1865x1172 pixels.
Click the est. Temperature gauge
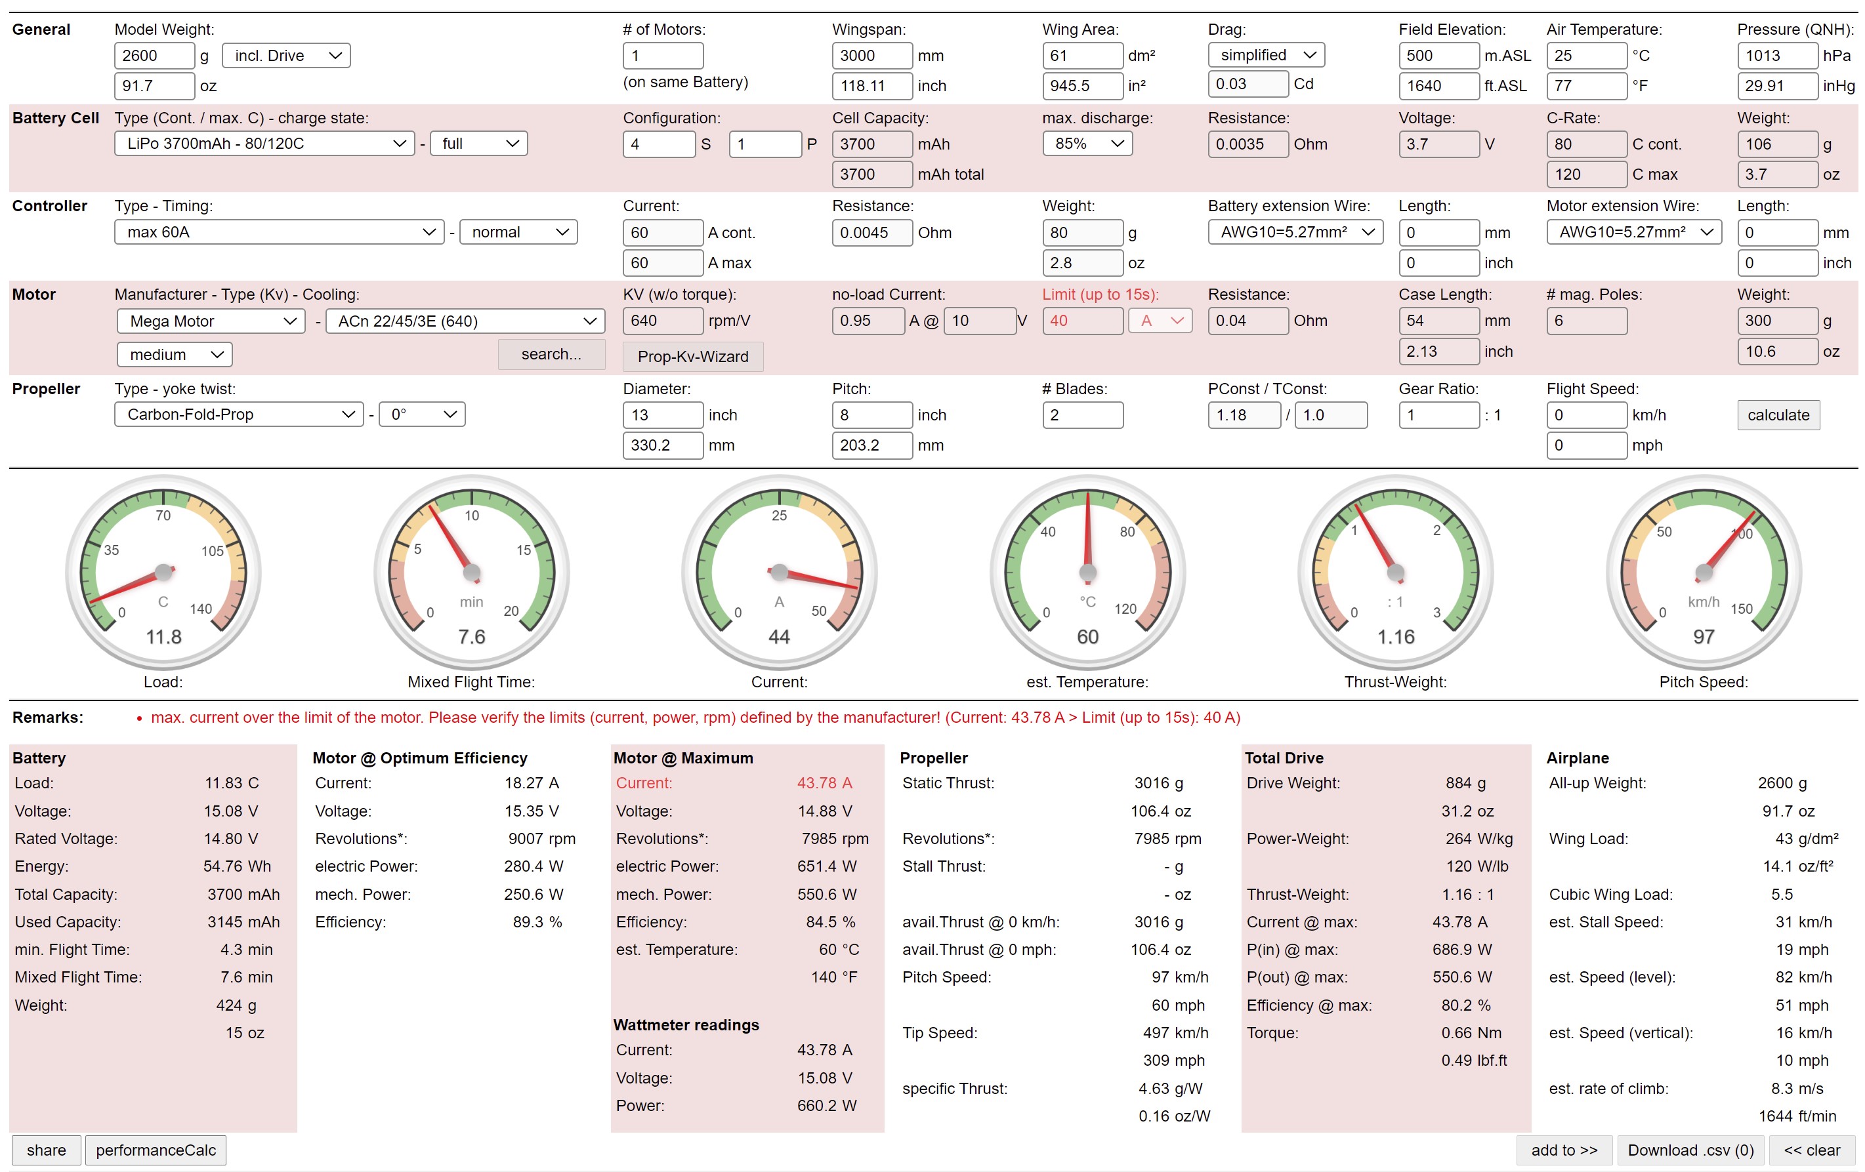(1087, 573)
